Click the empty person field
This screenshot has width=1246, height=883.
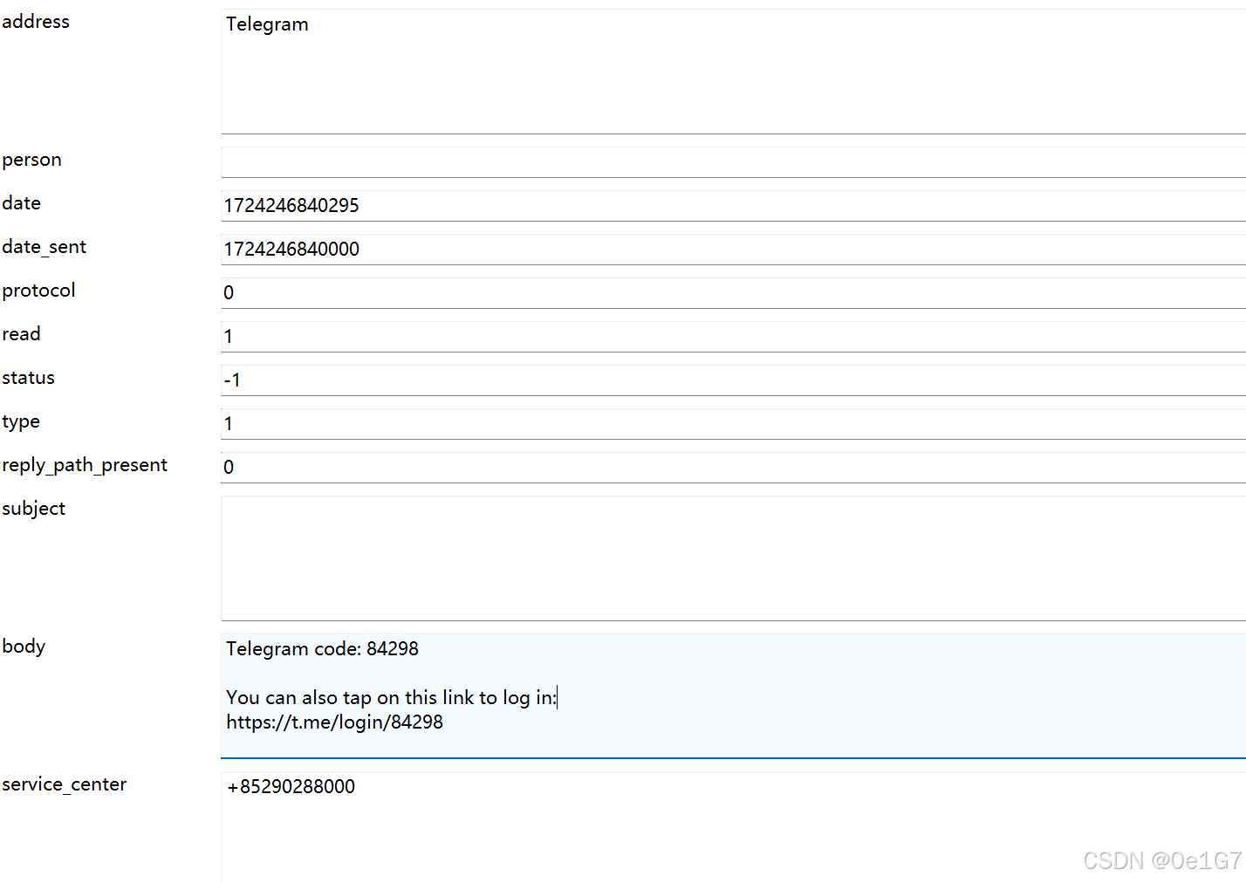click(733, 162)
